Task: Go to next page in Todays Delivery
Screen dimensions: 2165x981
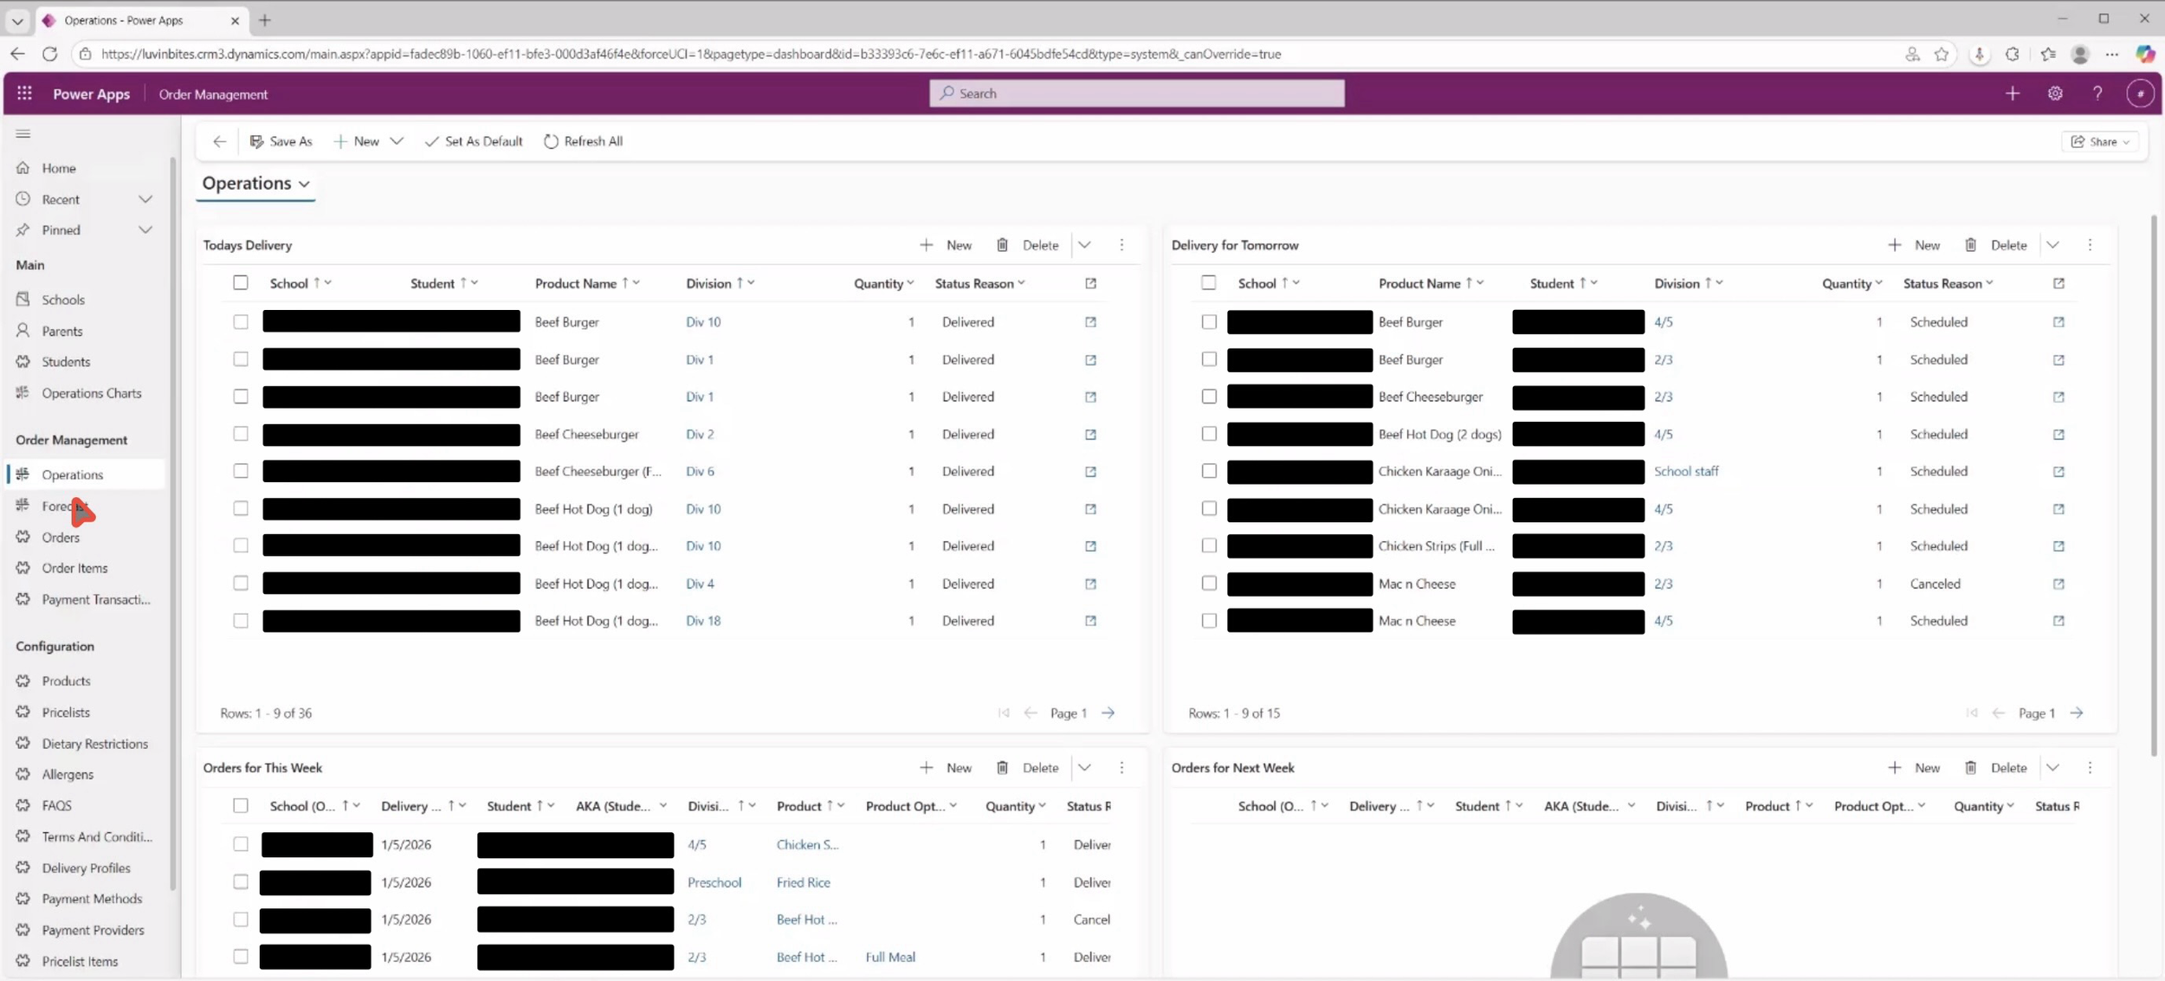Action: 1108,713
